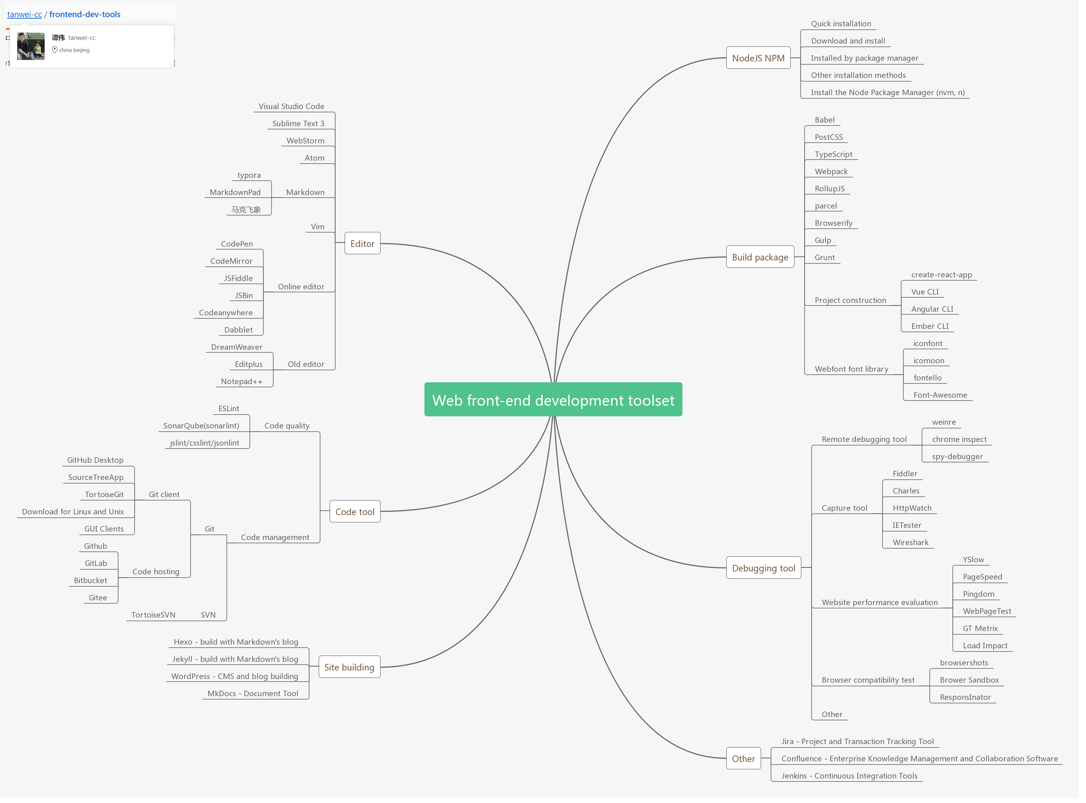Image resolution: width=1086 pixels, height=803 pixels.
Task: Click the GitLab item
Action: (x=96, y=567)
